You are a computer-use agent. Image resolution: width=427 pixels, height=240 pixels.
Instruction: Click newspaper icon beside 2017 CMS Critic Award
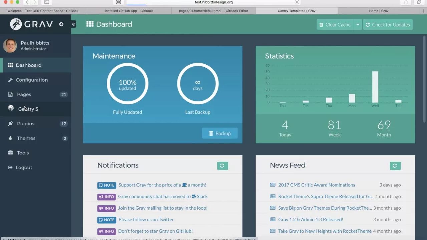click(x=273, y=185)
